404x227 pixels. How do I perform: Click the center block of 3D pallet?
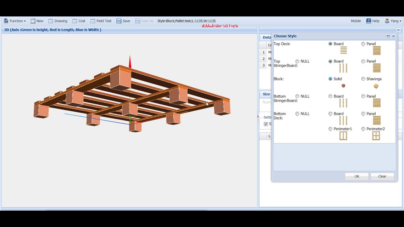point(130,109)
